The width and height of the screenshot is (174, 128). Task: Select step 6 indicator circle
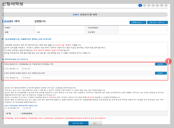[x=162, y=6]
